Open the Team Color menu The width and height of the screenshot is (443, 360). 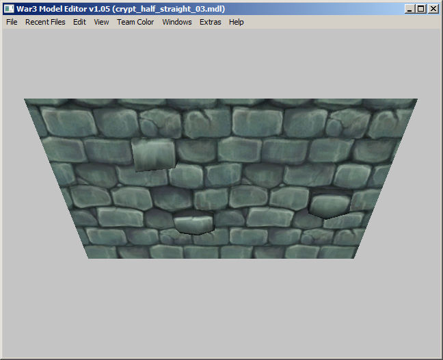135,22
